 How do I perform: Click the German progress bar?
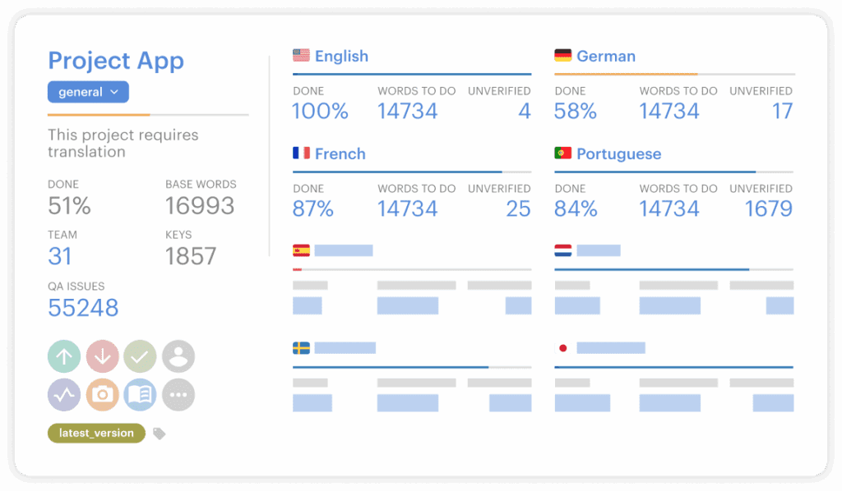pos(674,75)
